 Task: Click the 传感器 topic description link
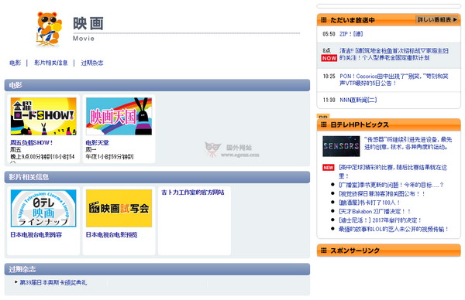click(x=408, y=143)
